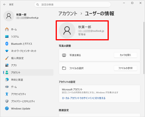This screenshot has width=145, height=117.
Task: Click the sidebar profile avatar
Action: click(9, 16)
